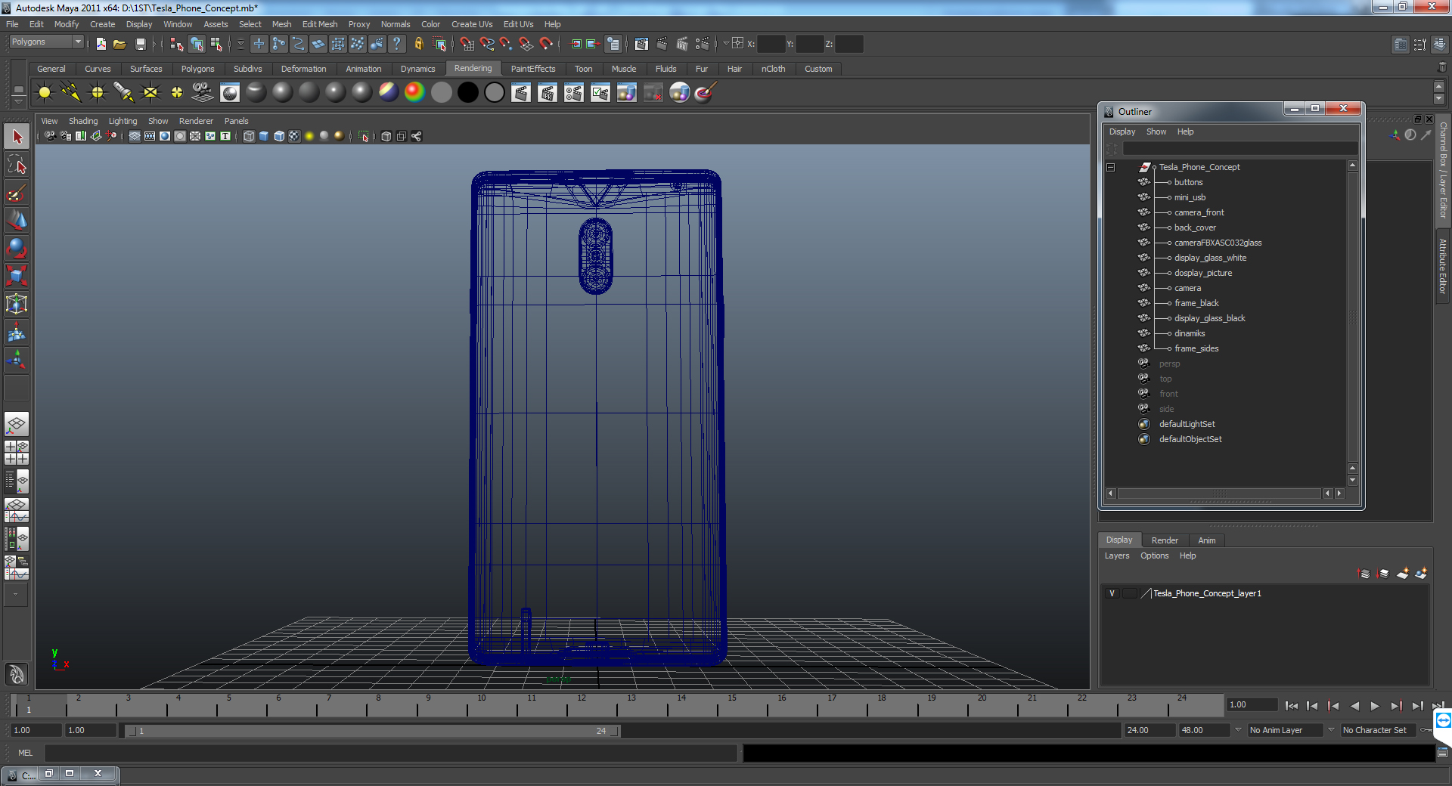
Task: Play animation forwards
Action: [1375, 706]
